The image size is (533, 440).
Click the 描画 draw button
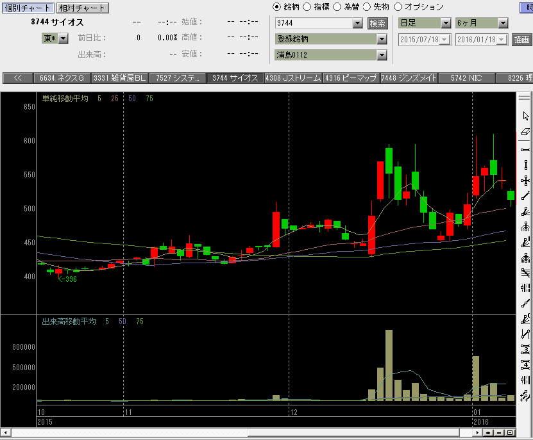click(522, 40)
